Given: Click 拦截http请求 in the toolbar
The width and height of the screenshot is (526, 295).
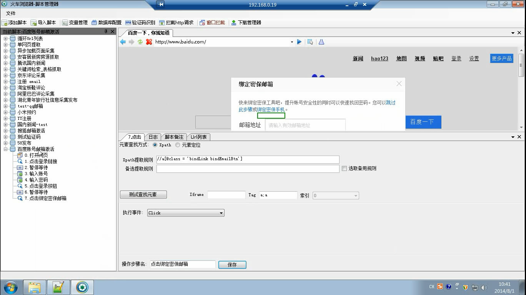Looking at the screenshot, I should click(176, 23).
